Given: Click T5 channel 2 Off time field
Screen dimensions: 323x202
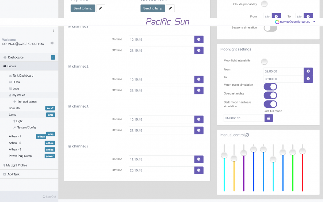Looking at the screenshot, I should 161,90.
